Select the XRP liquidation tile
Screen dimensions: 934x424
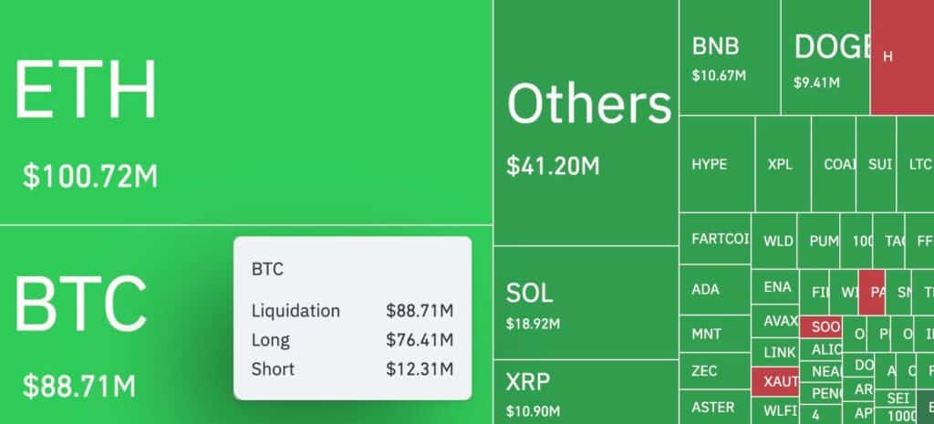(585, 392)
